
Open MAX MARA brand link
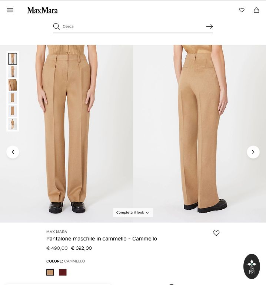57,232
